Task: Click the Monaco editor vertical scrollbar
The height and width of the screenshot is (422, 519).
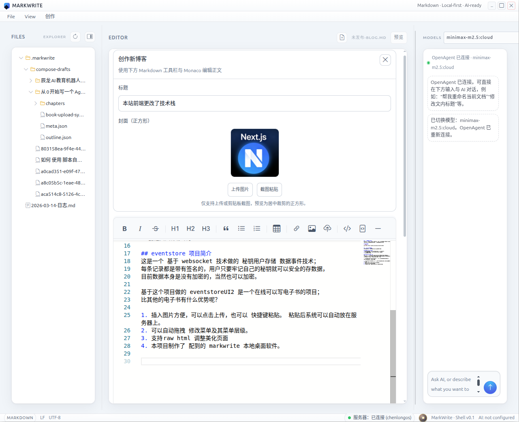Action: (x=393, y=357)
